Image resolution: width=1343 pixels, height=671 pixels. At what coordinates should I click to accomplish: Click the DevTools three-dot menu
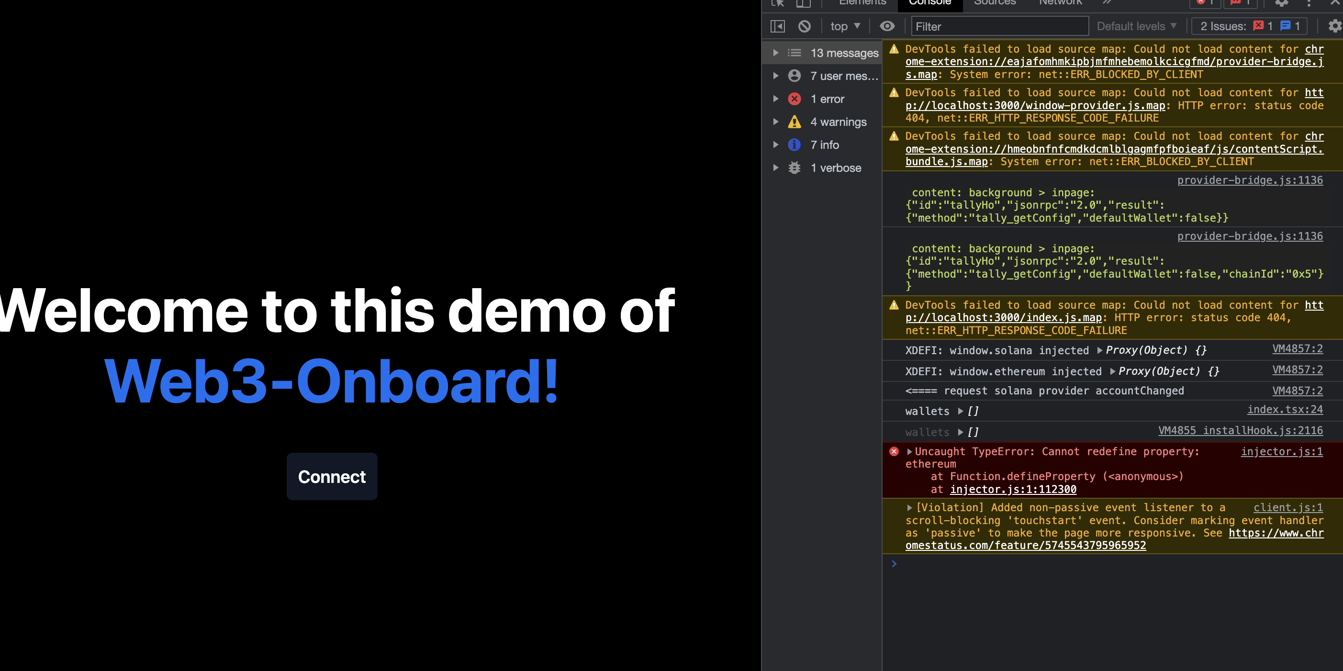point(1309,3)
